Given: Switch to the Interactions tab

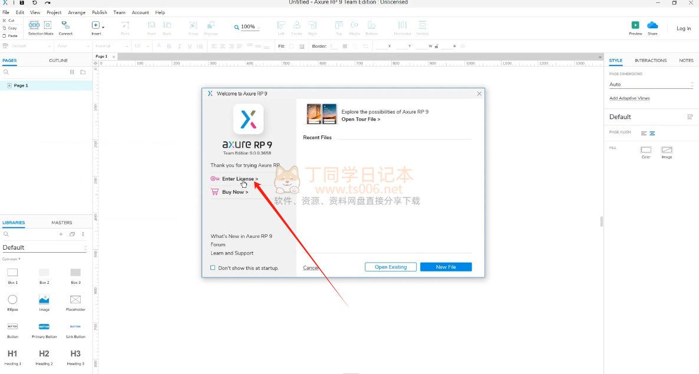Looking at the screenshot, I should (651, 60).
